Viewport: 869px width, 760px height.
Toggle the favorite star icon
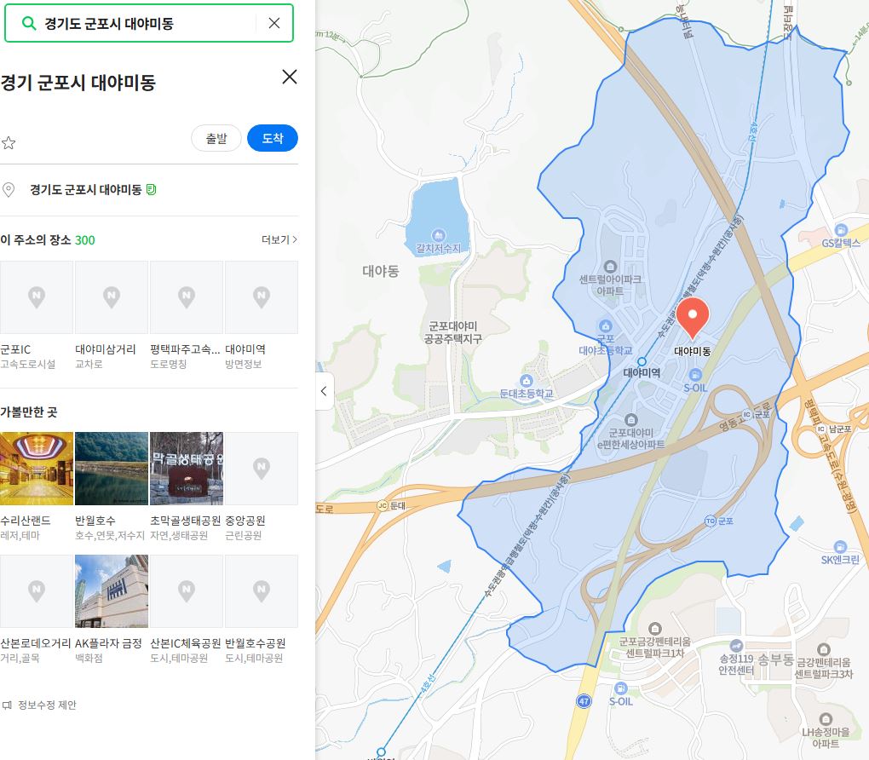[9, 143]
